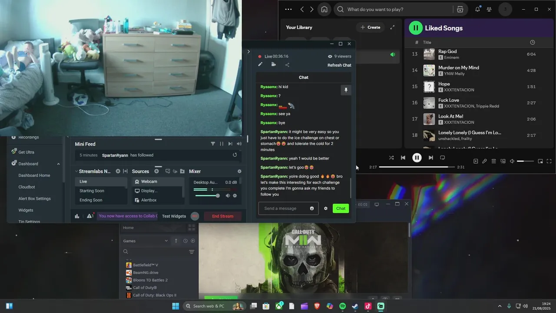Click Spotify search field

(394, 9)
